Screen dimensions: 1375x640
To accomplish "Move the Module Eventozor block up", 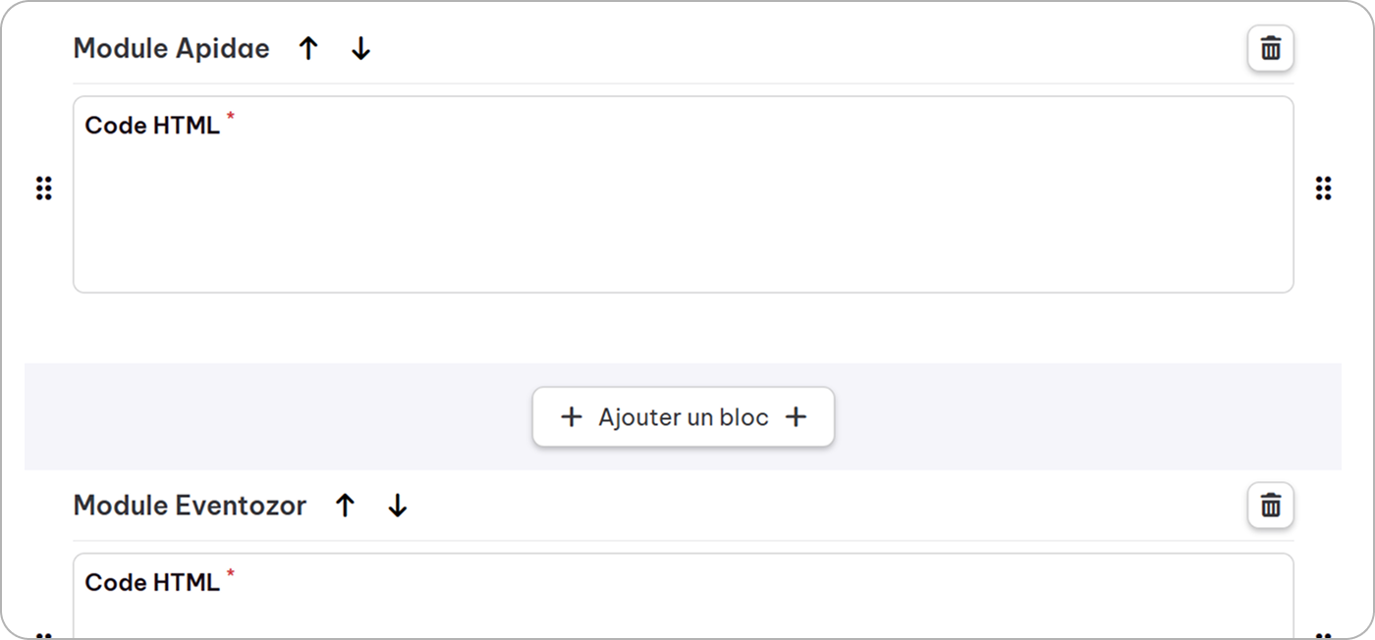I will [x=345, y=506].
